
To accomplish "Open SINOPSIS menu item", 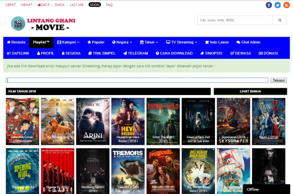I will click(211, 54).
